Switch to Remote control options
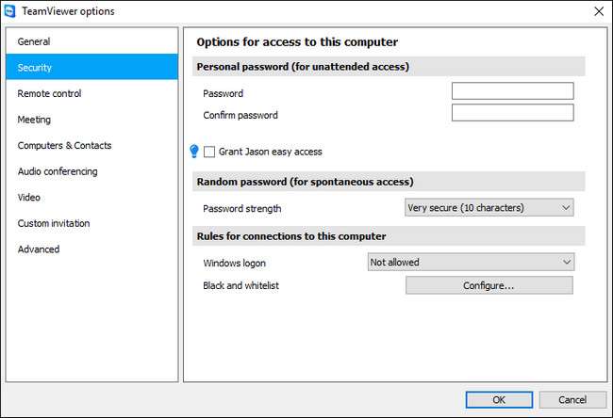 pyautogui.click(x=49, y=93)
